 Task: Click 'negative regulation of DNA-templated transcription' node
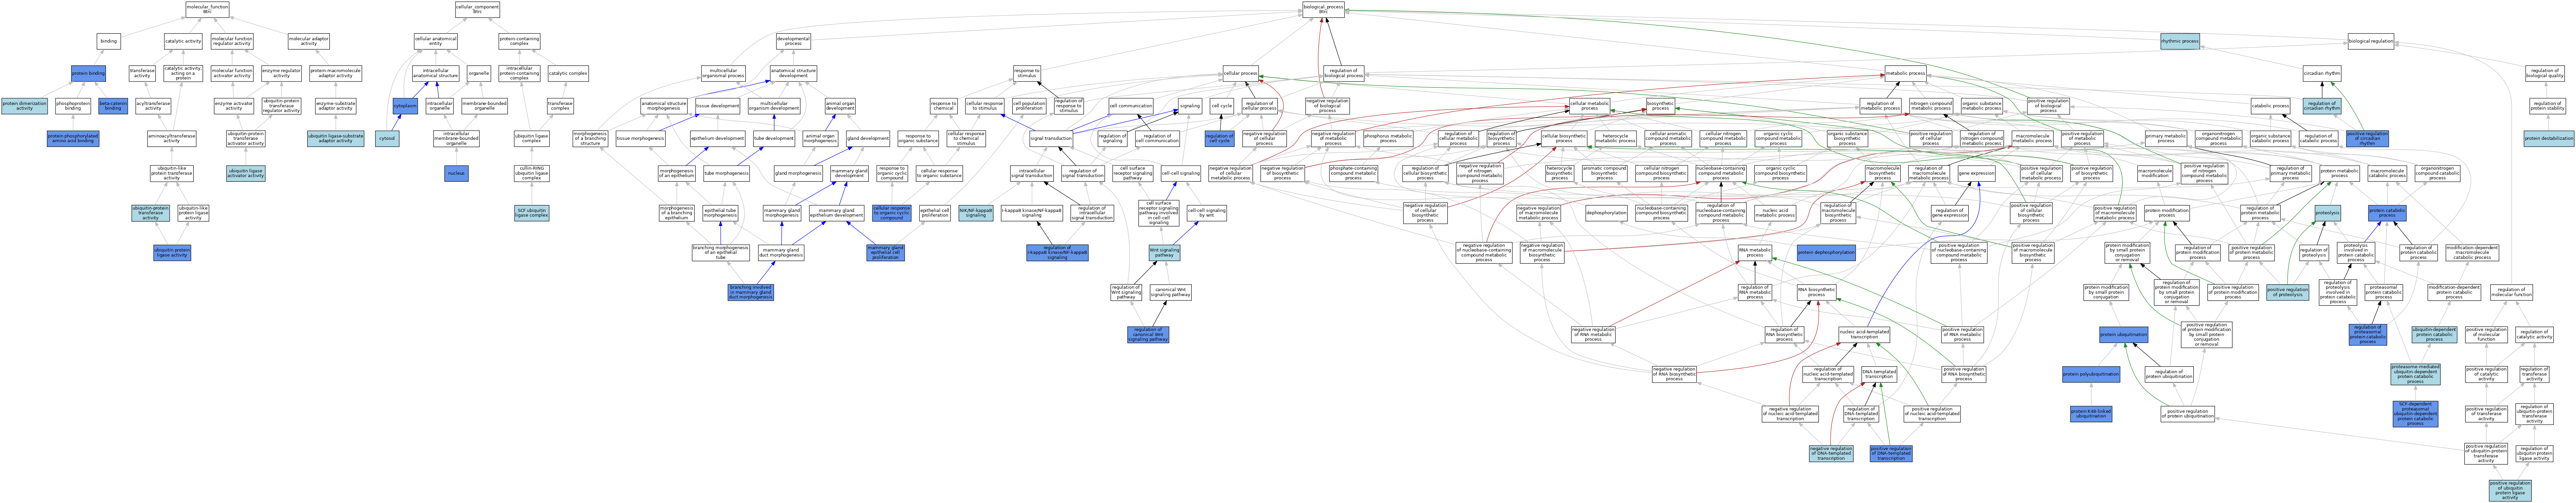(1831, 453)
